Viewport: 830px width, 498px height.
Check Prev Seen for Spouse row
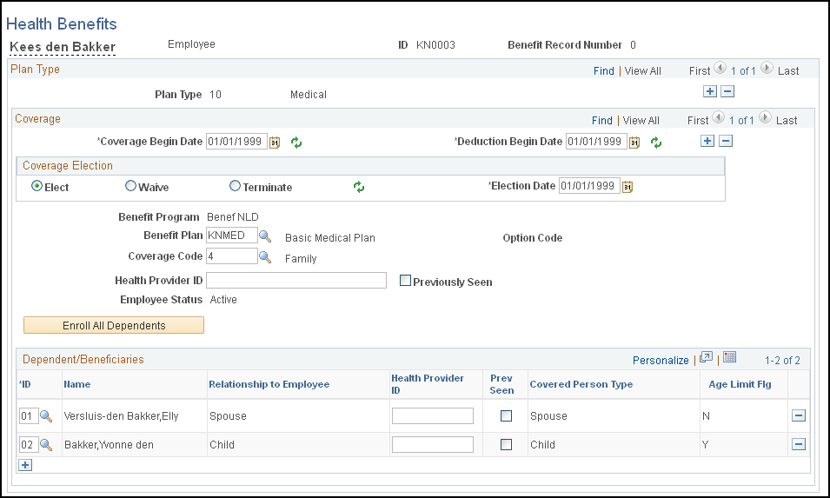click(x=506, y=416)
